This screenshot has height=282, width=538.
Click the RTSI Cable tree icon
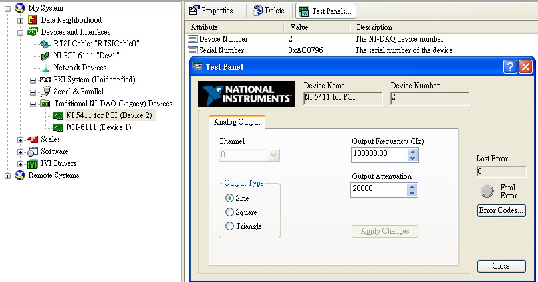pyautogui.click(x=45, y=44)
